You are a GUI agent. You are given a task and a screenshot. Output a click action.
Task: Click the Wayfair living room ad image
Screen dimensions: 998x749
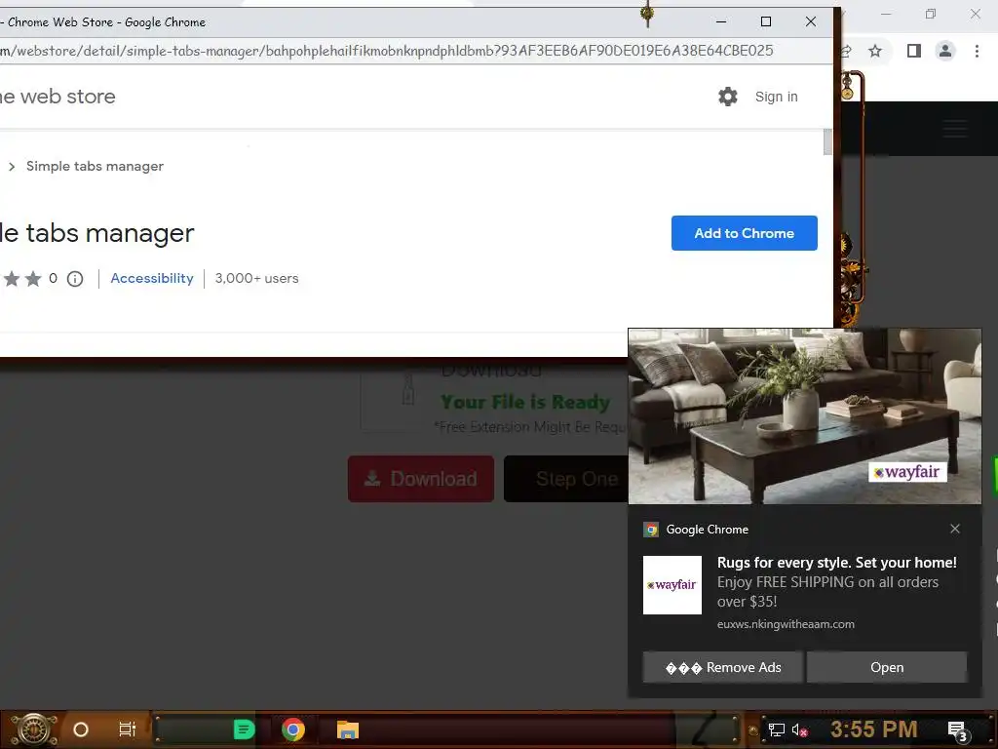804,416
